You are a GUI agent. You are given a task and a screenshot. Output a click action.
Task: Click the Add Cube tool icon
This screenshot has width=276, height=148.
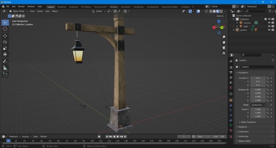click(x=5, y=75)
